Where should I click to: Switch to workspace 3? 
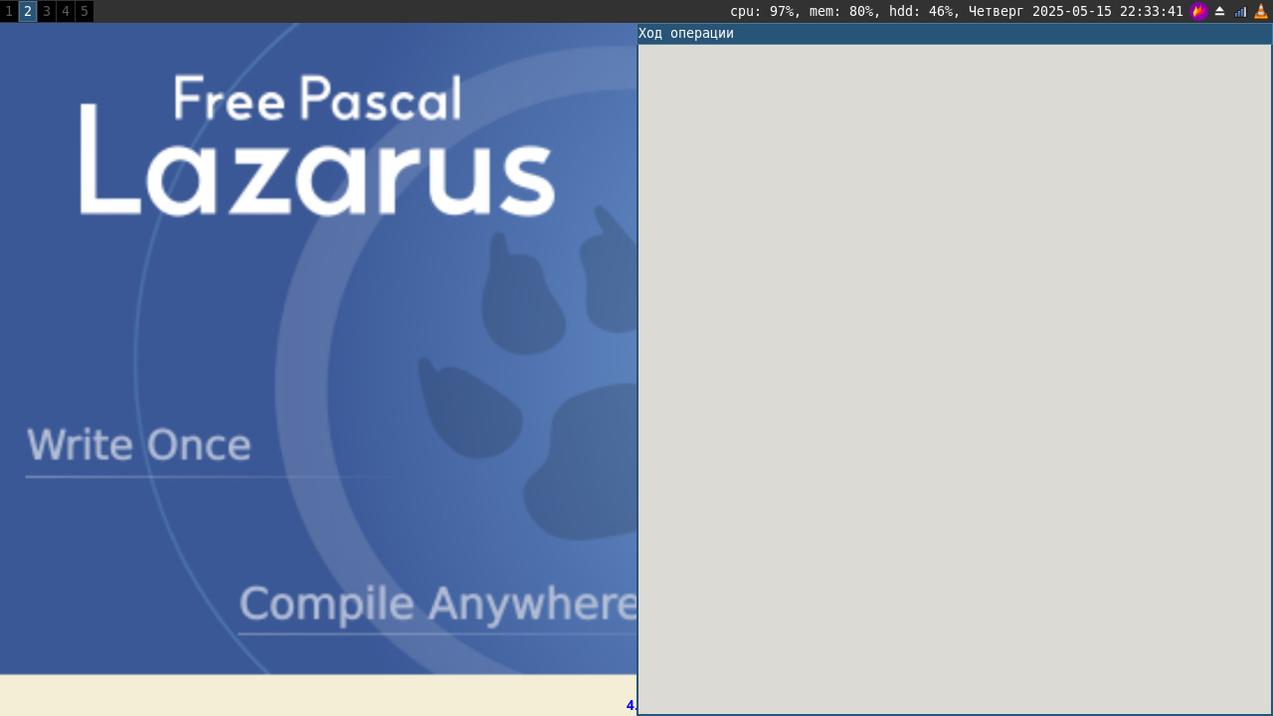click(47, 11)
